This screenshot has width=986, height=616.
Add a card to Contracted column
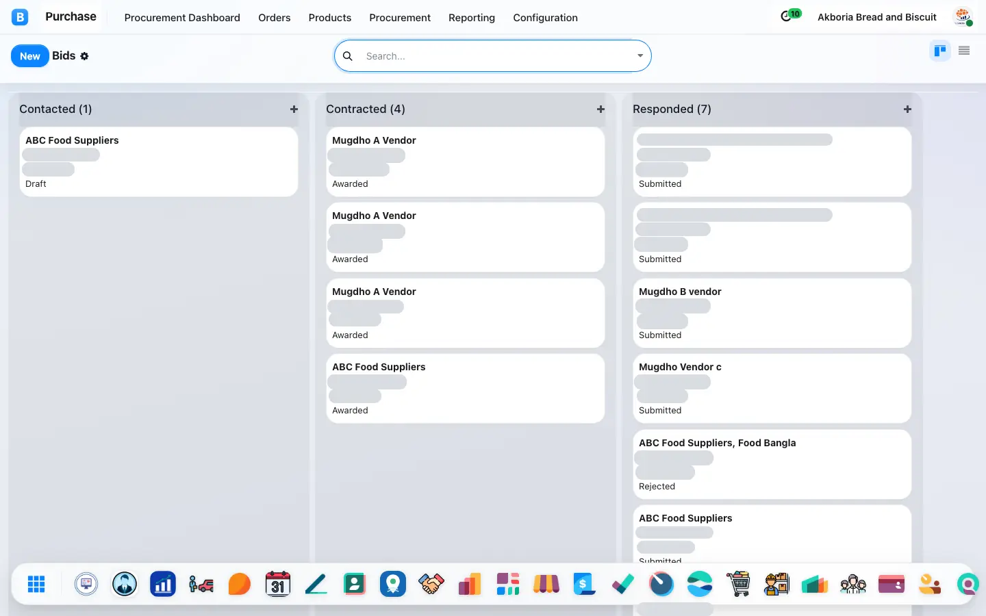coord(601,109)
